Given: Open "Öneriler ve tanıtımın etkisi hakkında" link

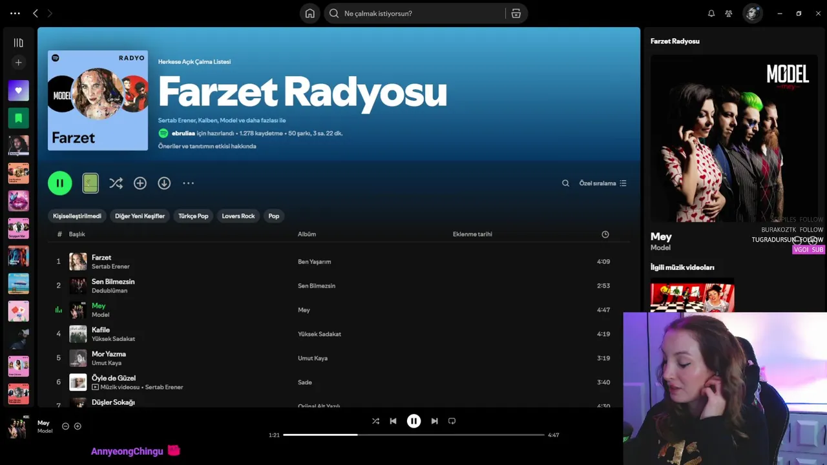Looking at the screenshot, I should pyautogui.click(x=207, y=146).
